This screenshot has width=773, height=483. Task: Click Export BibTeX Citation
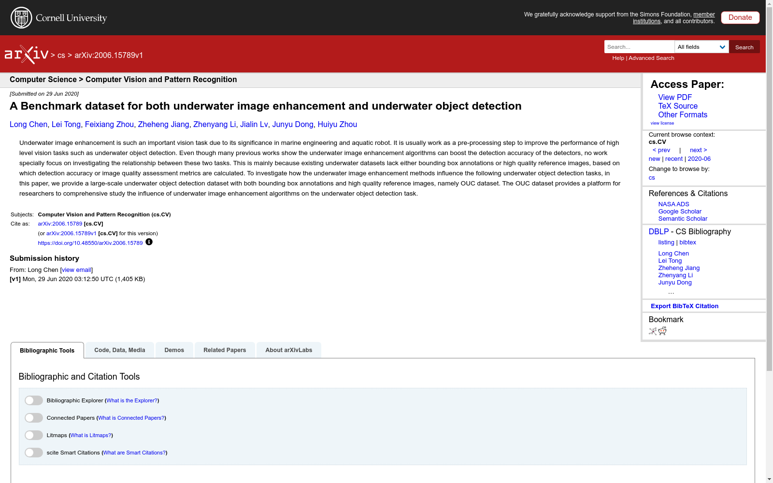pyautogui.click(x=685, y=306)
